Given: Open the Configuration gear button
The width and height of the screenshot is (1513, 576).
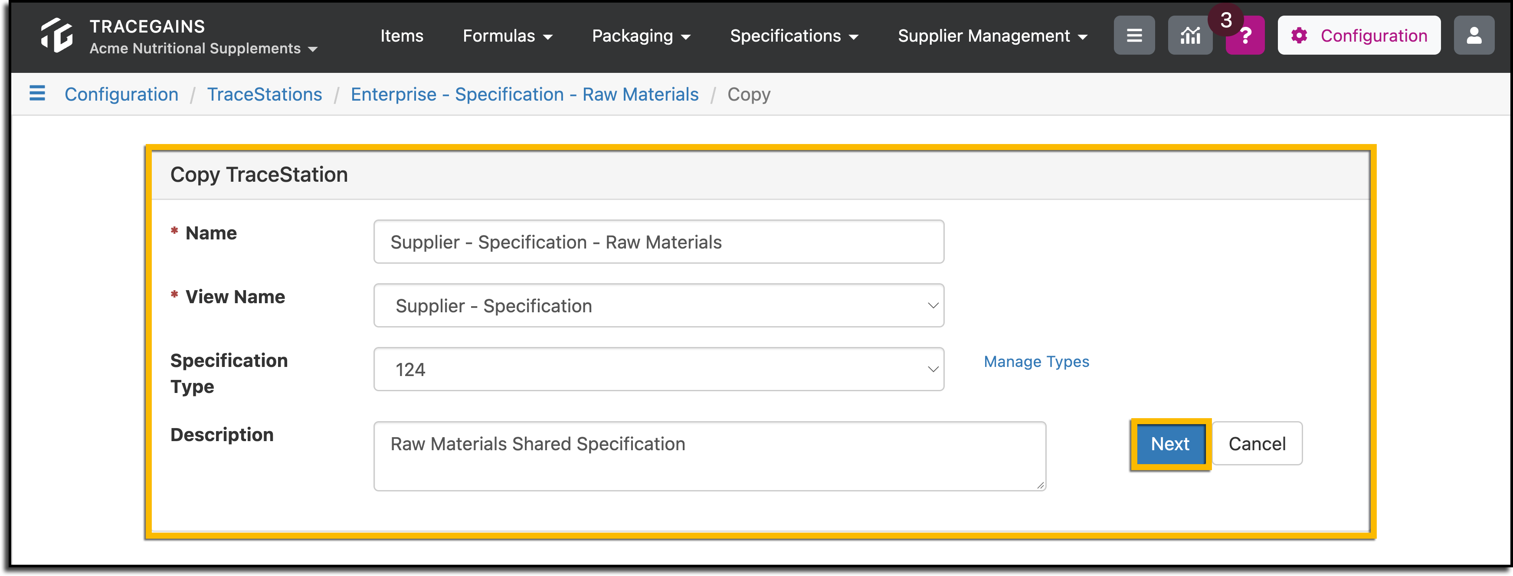Looking at the screenshot, I should (x=1359, y=35).
